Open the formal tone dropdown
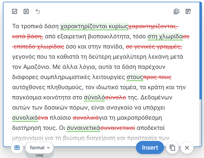Screen dimensions: 204x158 click(x=39, y=148)
